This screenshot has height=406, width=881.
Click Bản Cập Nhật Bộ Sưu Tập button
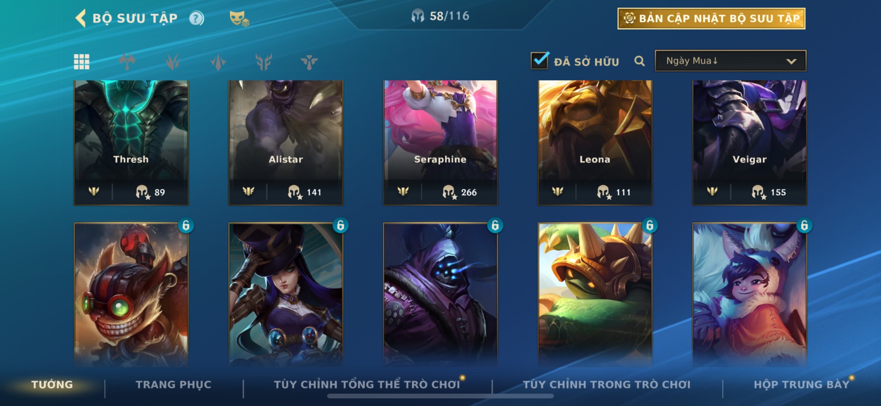(x=711, y=19)
